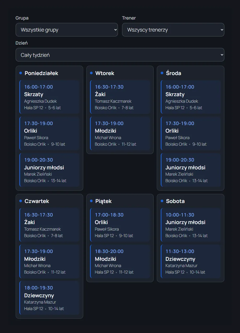Click the 'Grupa' filter label
Screen dimensions: 240x333
tap(22, 18)
